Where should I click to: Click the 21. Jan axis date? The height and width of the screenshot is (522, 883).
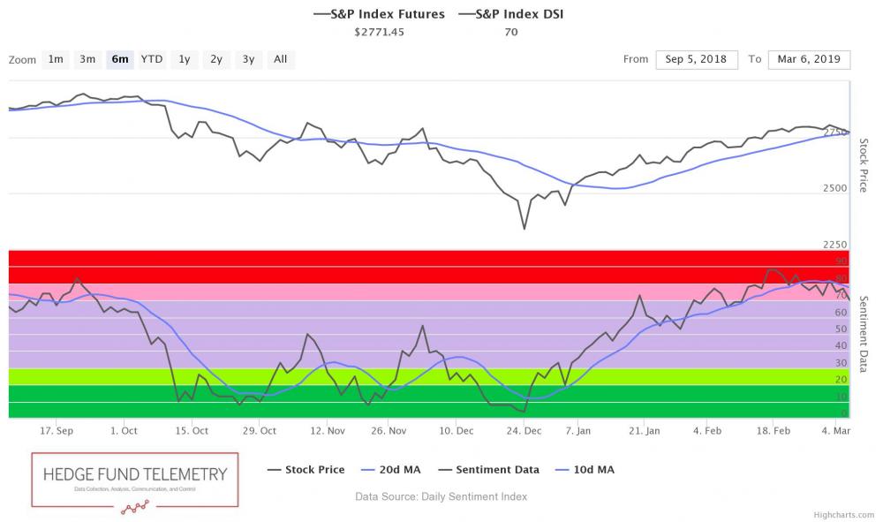(x=645, y=431)
